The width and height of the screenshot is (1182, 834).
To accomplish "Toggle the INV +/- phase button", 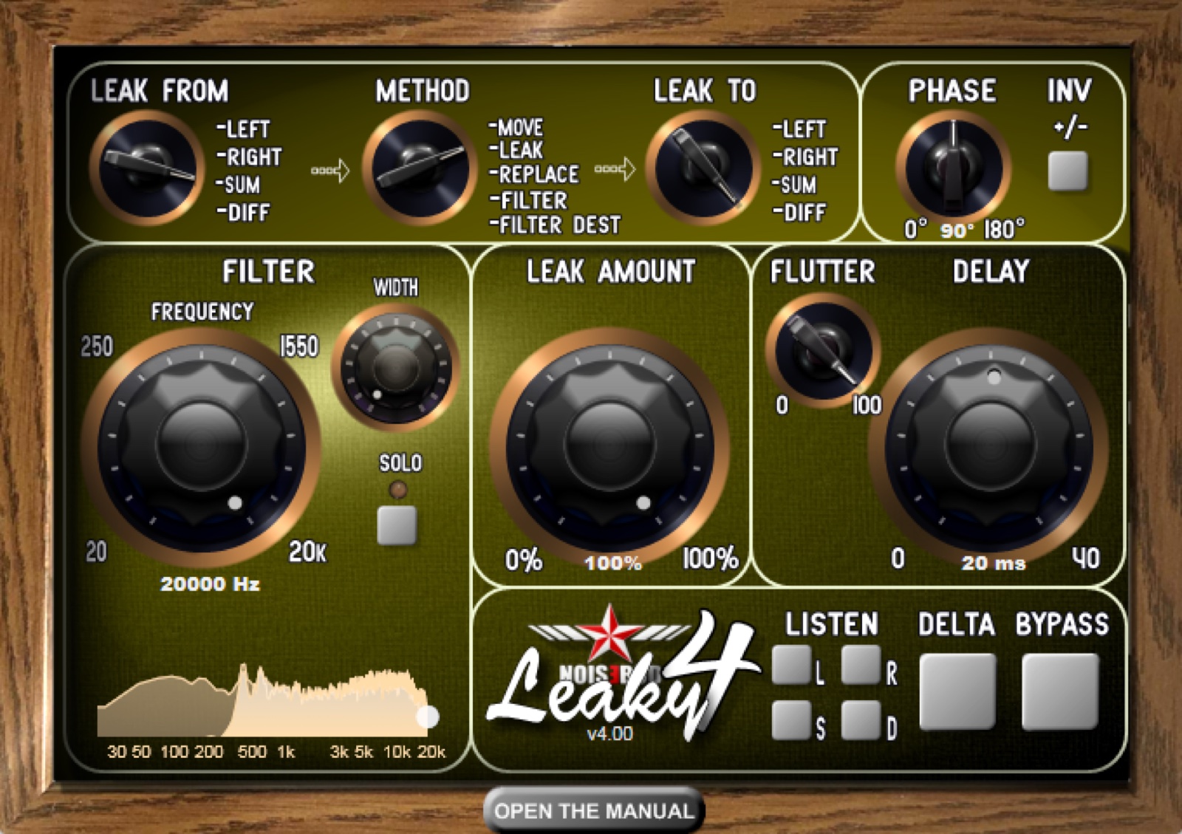I will (1067, 171).
